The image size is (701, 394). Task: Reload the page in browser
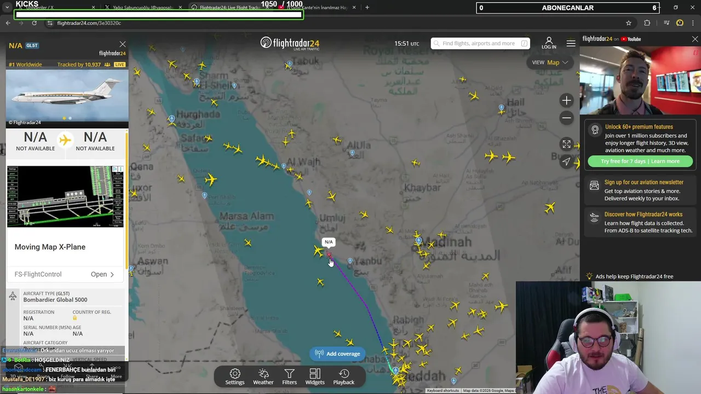34,23
